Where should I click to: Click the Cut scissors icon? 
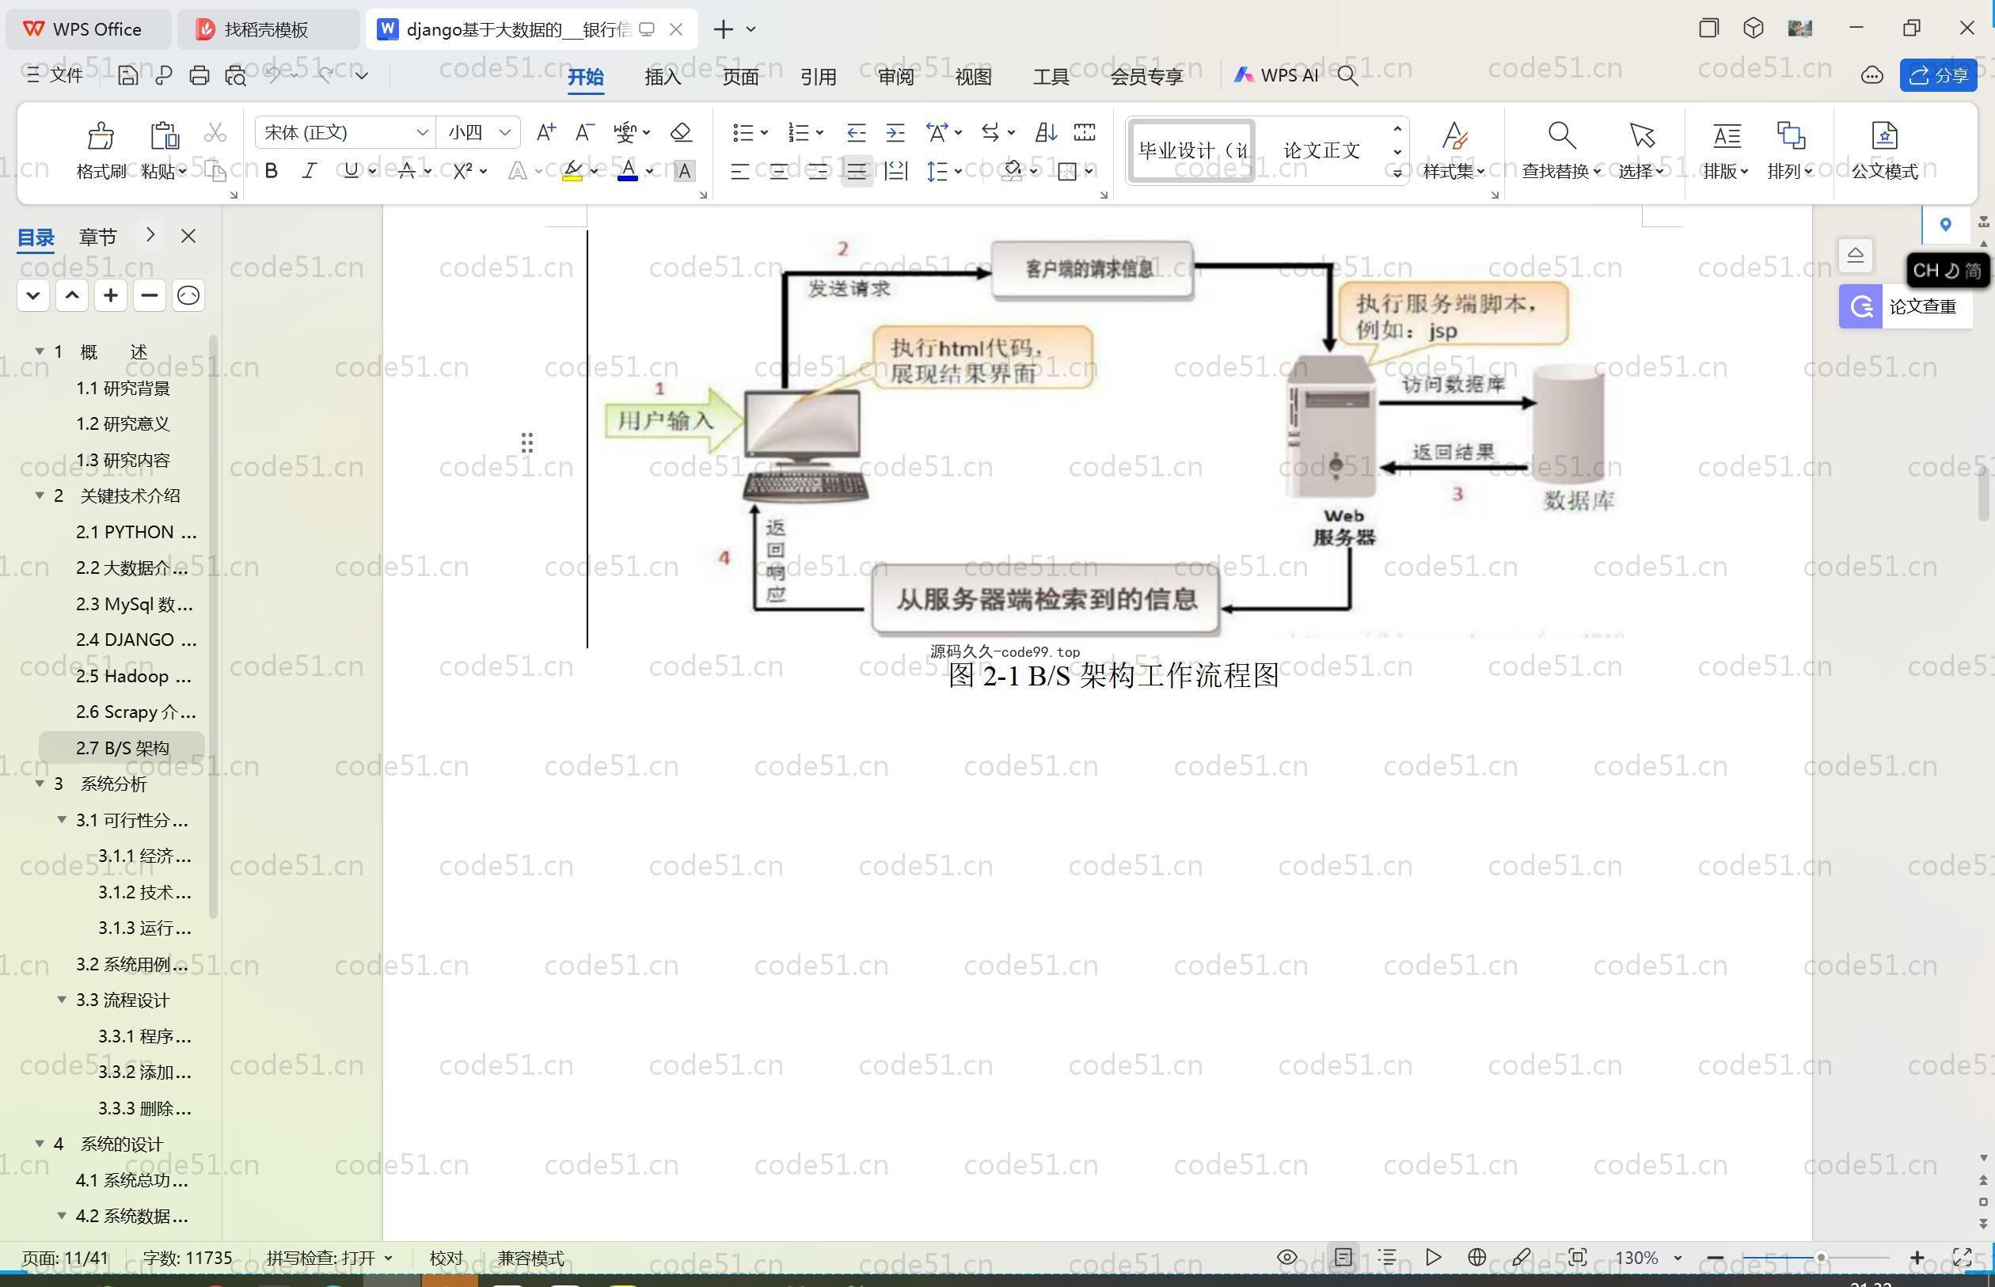(x=215, y=132)
